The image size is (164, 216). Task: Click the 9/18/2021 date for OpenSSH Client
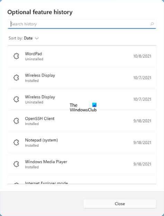[x=142, y=121]
